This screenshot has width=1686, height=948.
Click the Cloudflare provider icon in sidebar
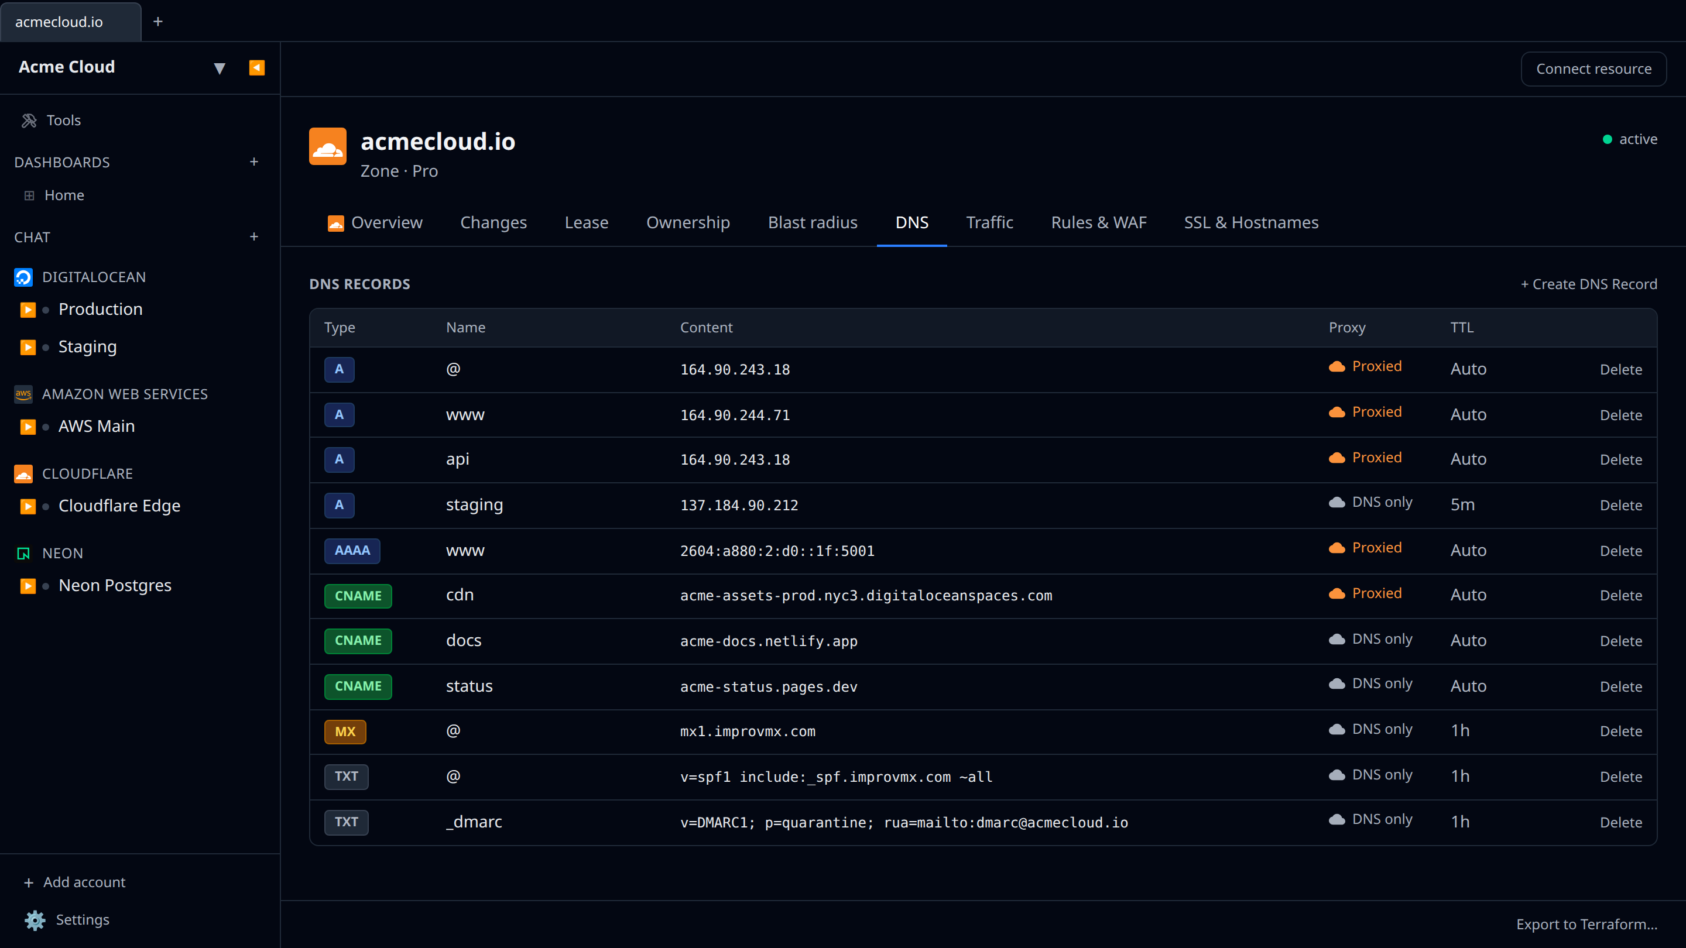pos(23,473)
